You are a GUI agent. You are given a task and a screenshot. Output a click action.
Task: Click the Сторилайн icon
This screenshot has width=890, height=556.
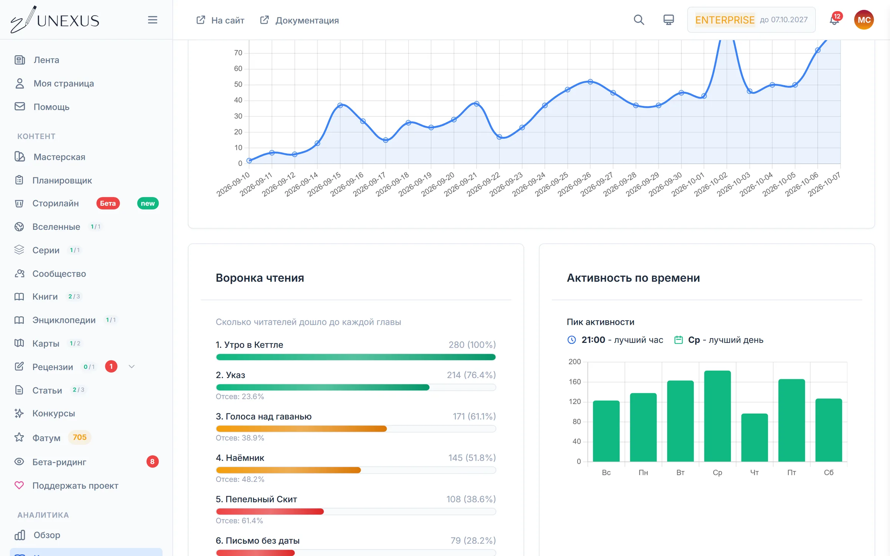19,203
